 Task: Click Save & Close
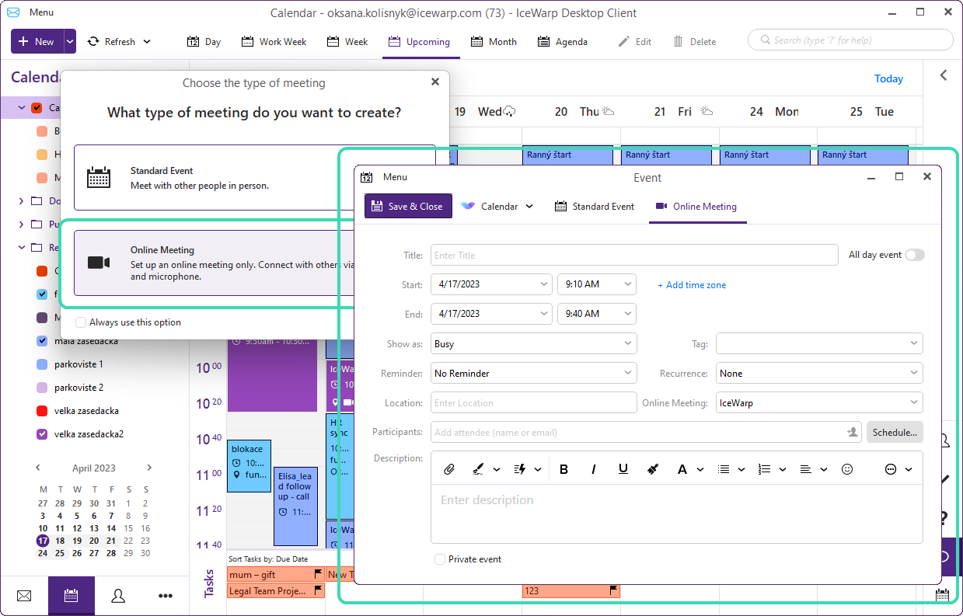click(x=408, y=207)
